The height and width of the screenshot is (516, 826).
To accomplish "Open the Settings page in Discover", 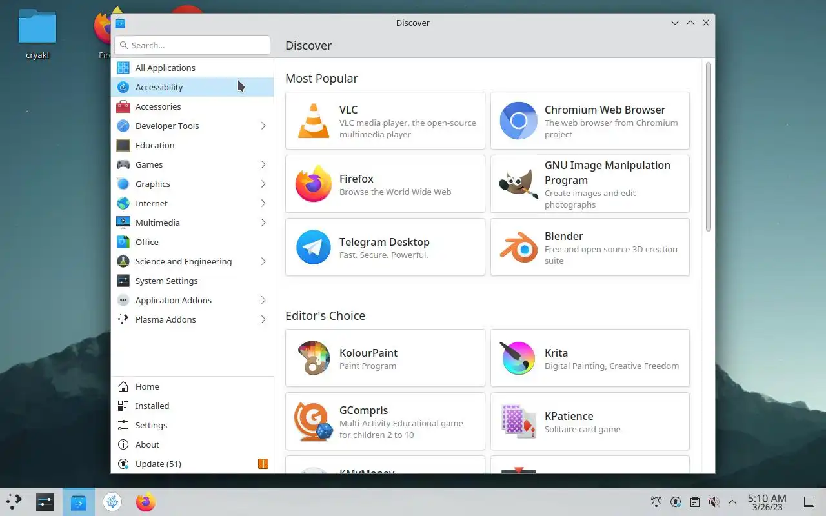I will (x=192, y=425).
